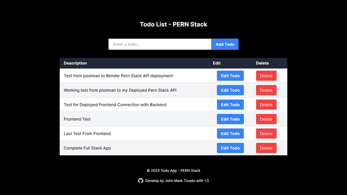Edit the 'Frontend Test' todo

click(230, 119)
